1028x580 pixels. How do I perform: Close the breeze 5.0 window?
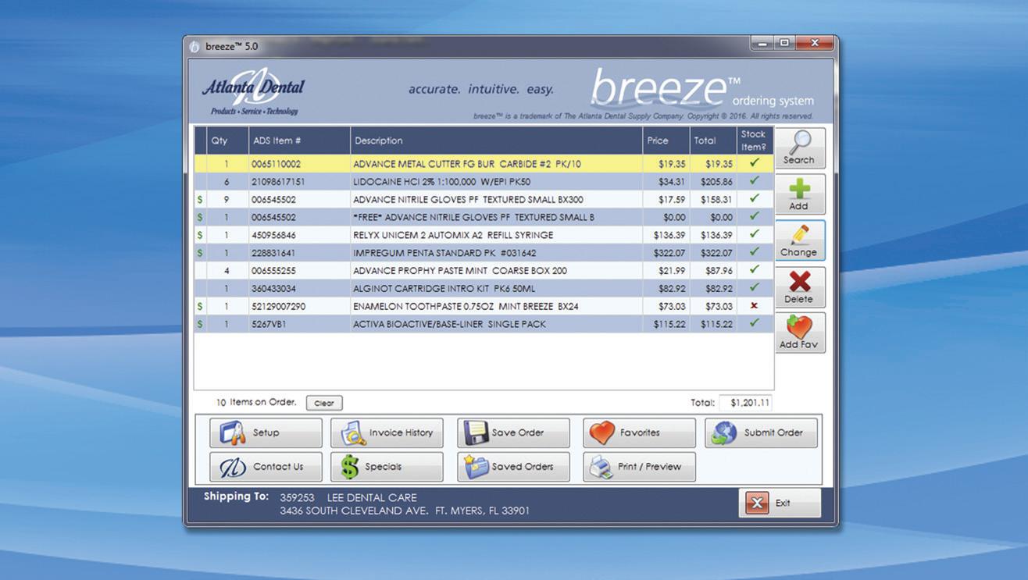point(815,44)
